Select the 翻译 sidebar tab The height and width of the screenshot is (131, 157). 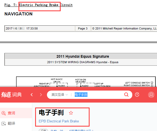[16, 123]
